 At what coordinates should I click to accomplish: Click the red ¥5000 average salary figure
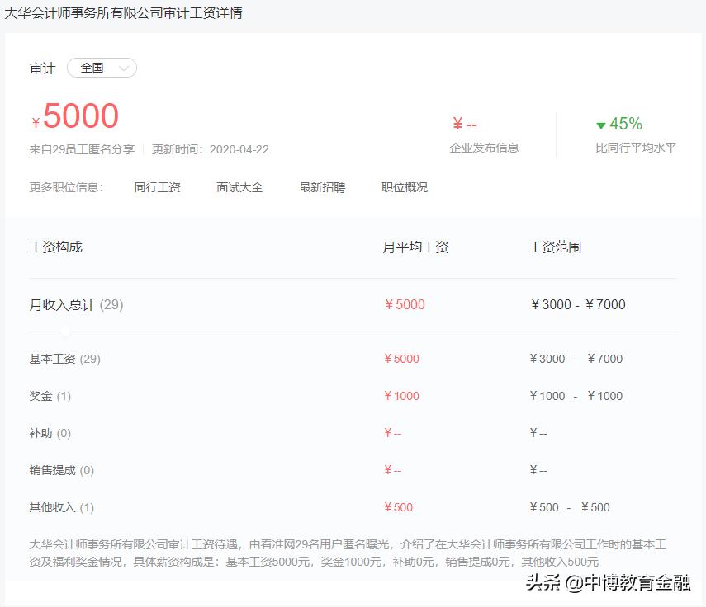(x=76, y=115)
